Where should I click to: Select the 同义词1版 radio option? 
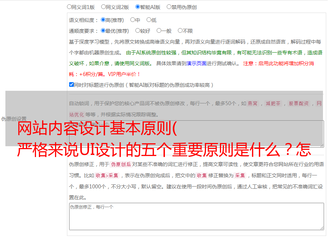pyautogui.click(x=69, y=7)
